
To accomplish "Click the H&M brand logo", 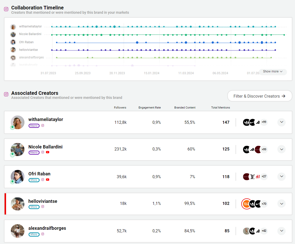I will 258,176.
